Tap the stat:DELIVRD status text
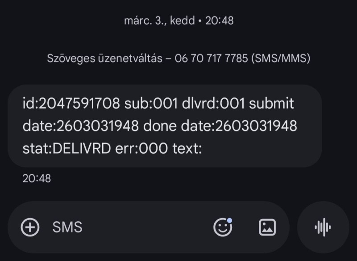The image size is (357, 261). 66,149
